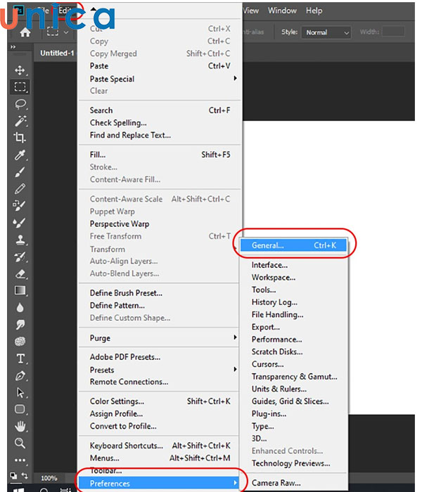The height and width of the screenshot is (492, 422).
Task: Click Keyboard Shortcuts... in Edit menu
Action: (x=126, y=446)
